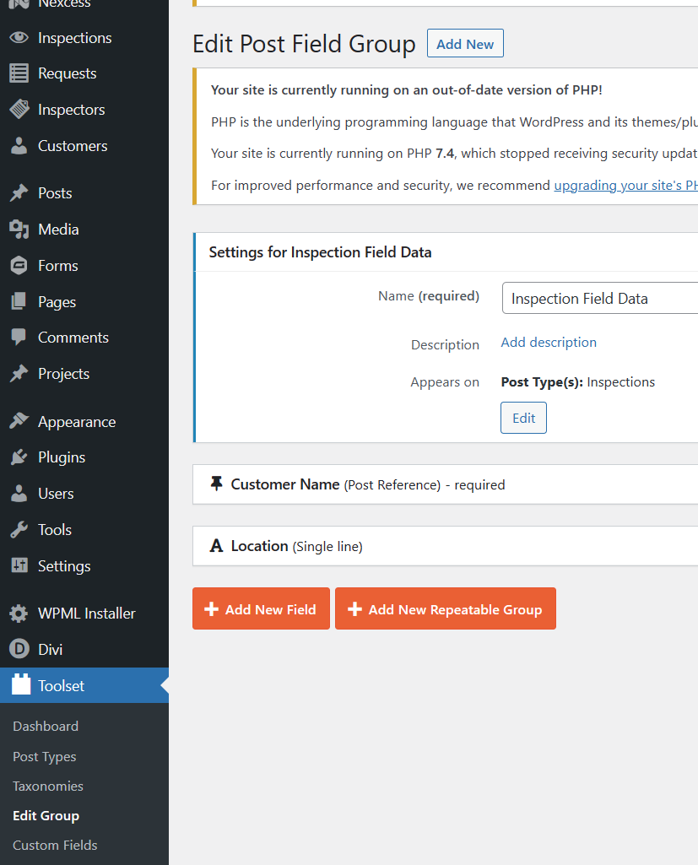Click the Plugins plug icon

tap(19, 457)
